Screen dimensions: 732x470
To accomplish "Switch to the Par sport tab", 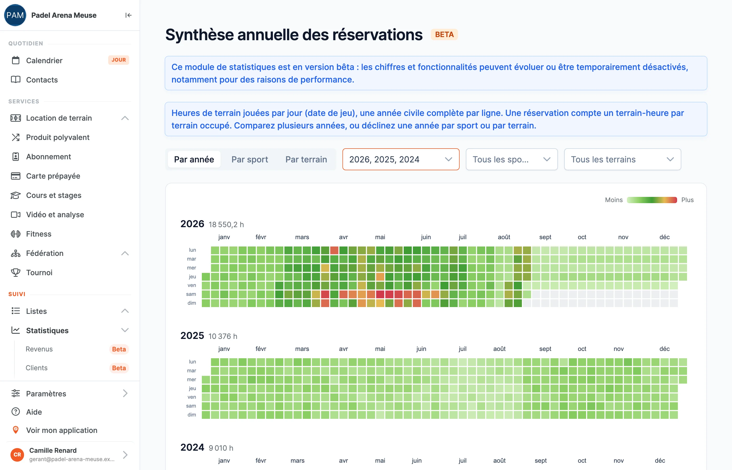I will coord(250,159).
